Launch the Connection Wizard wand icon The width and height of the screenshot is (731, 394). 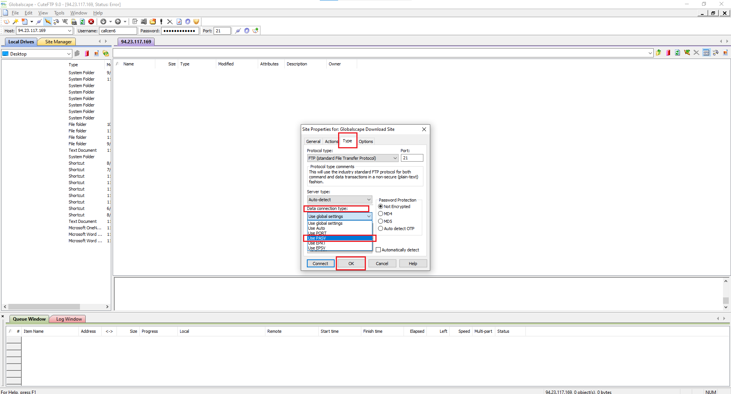coord(16,22)
